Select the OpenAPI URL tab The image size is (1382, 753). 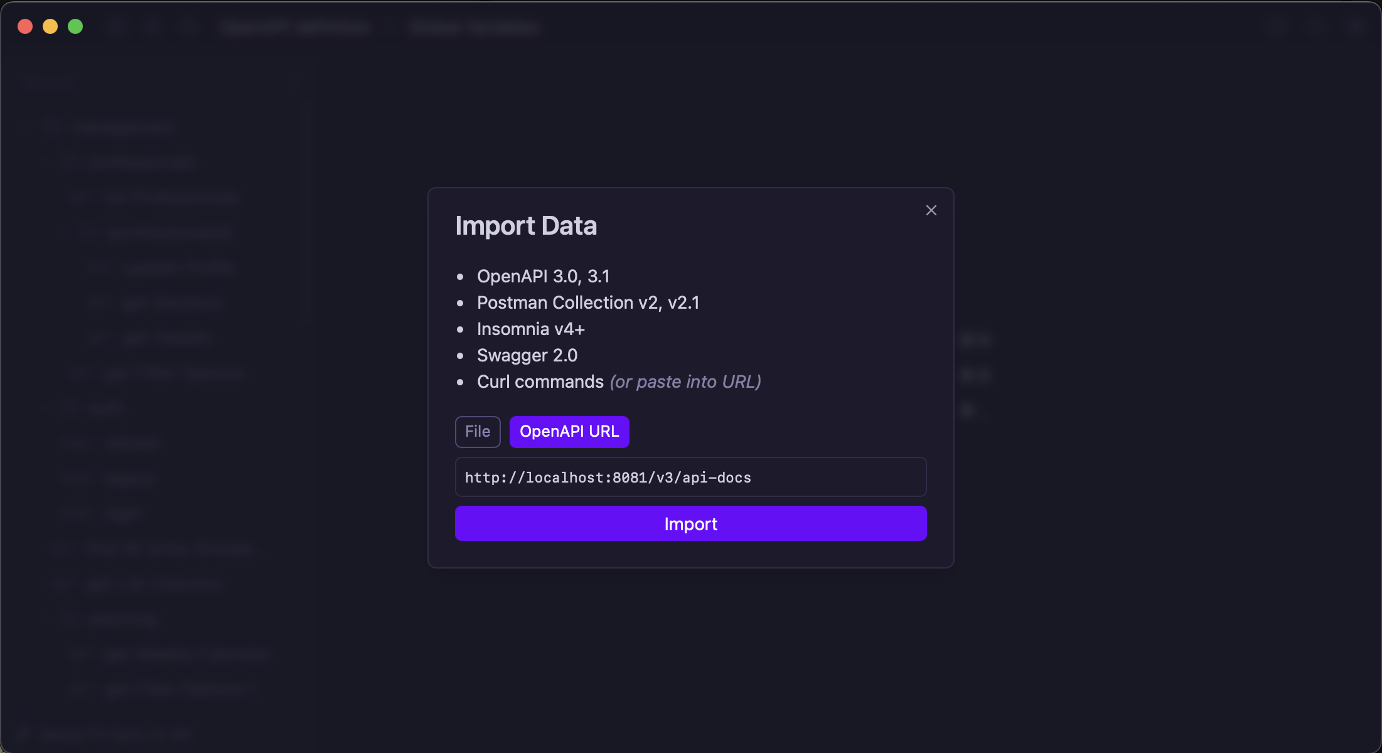click(x=569, y=432)
